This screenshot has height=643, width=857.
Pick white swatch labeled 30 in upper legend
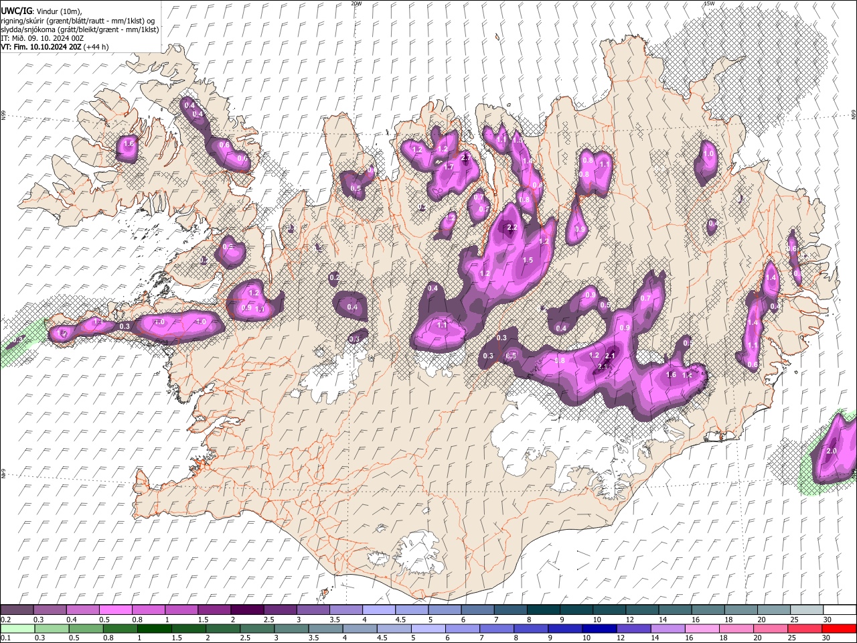[x=840, y=610]
